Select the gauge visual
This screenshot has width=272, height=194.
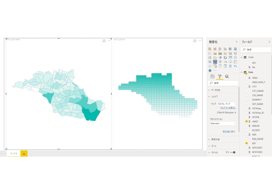(x=225, y=62)
